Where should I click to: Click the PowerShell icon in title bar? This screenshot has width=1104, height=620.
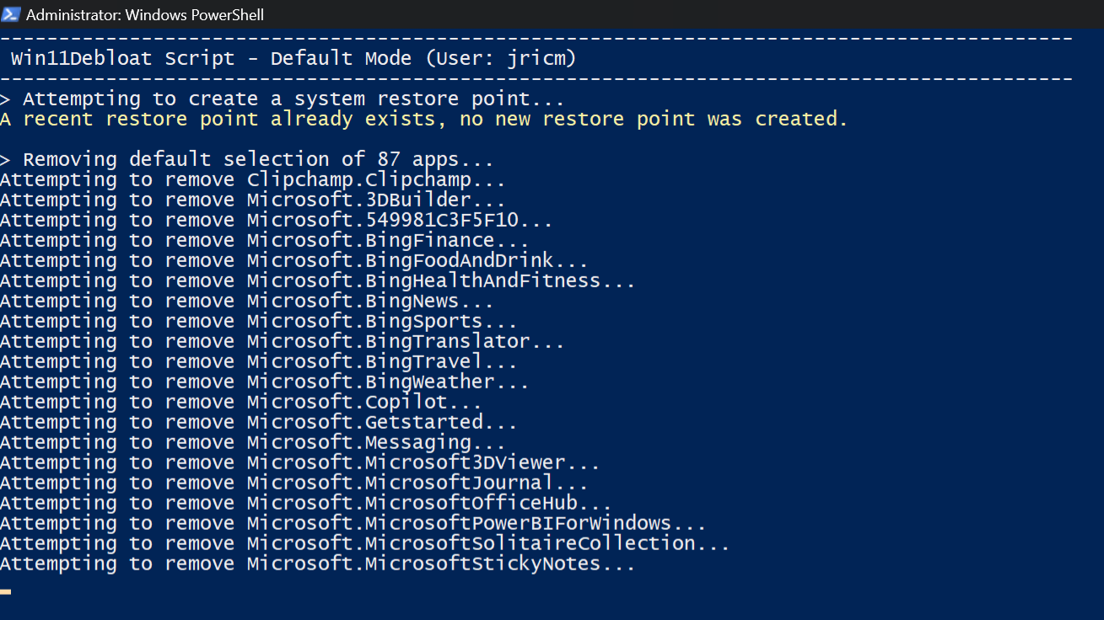coord(11,14)
